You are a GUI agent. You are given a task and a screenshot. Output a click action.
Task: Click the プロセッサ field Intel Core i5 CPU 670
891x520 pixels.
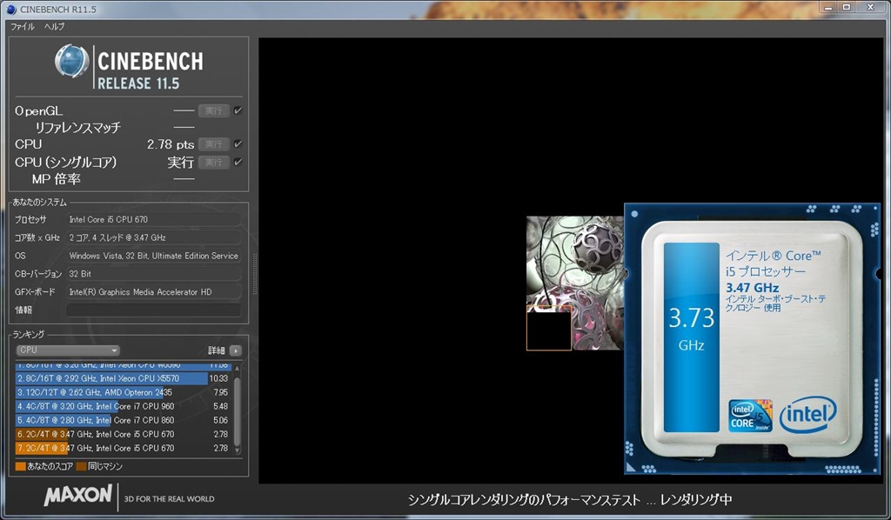[x=153, y=219]
